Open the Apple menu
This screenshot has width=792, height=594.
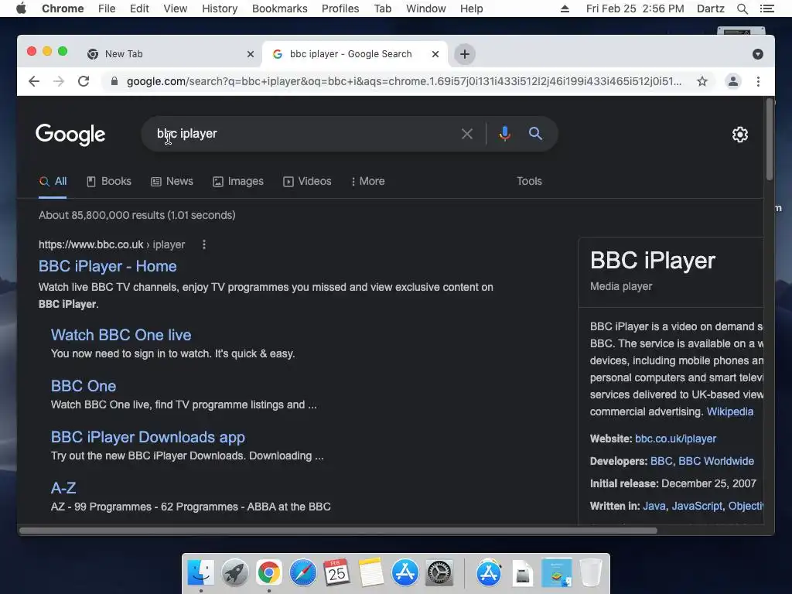(21, 9)
